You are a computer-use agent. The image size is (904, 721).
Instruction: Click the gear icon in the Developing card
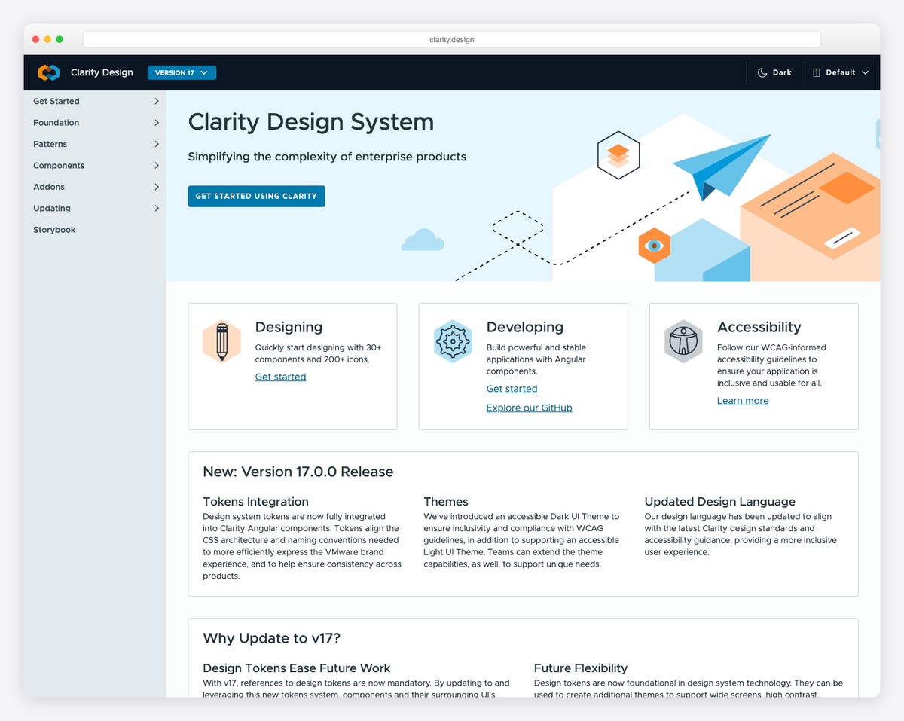pos(453,341)
